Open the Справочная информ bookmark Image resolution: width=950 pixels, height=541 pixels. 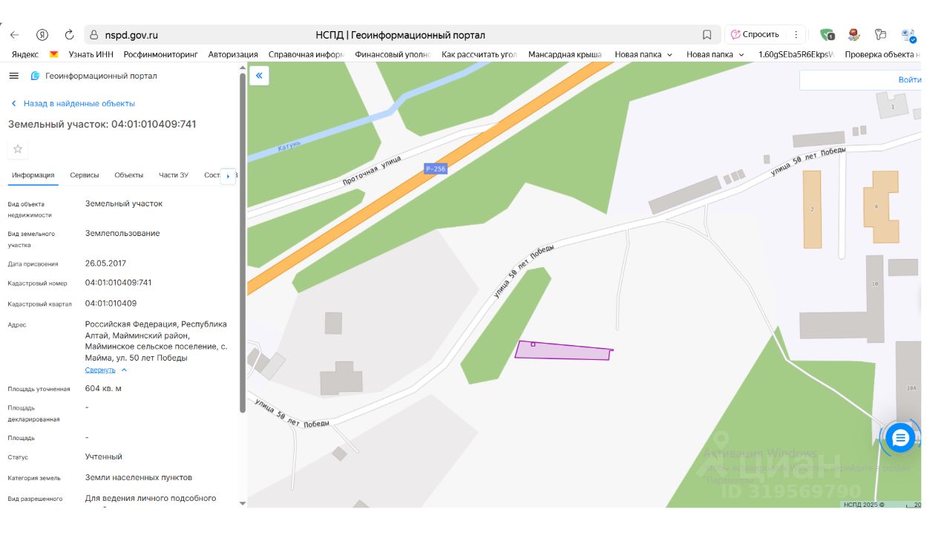pos(307,54)
